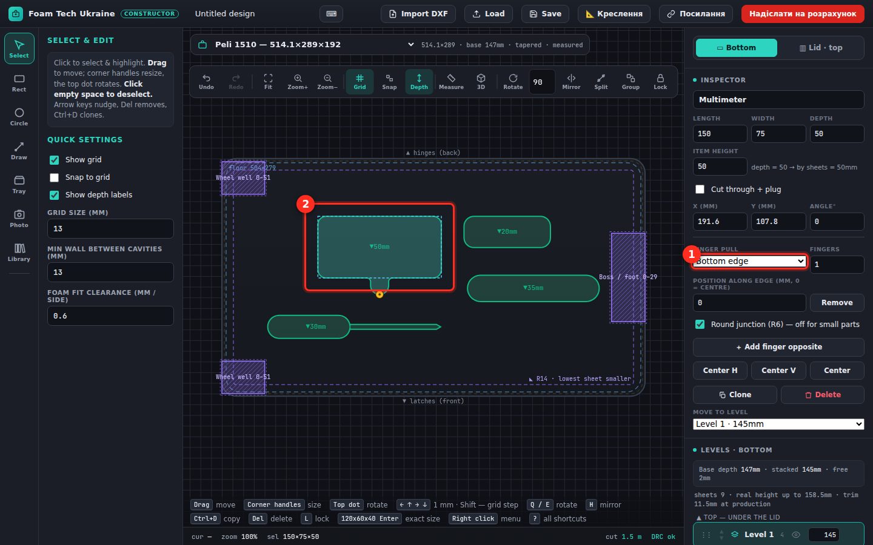Uncheck Show depth labels
The height and width of the screenshot is (545, 873).
click(55, 195)
